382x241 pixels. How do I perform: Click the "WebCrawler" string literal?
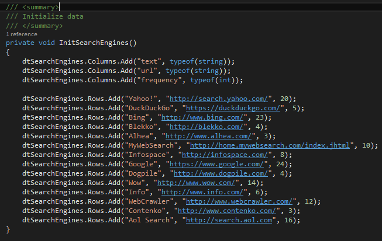pyautogui.click(x=149, y=201)
